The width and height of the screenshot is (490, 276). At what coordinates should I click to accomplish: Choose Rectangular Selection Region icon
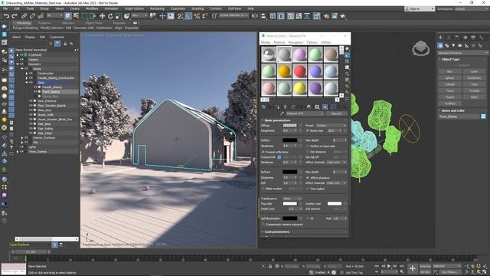point(85,15)
